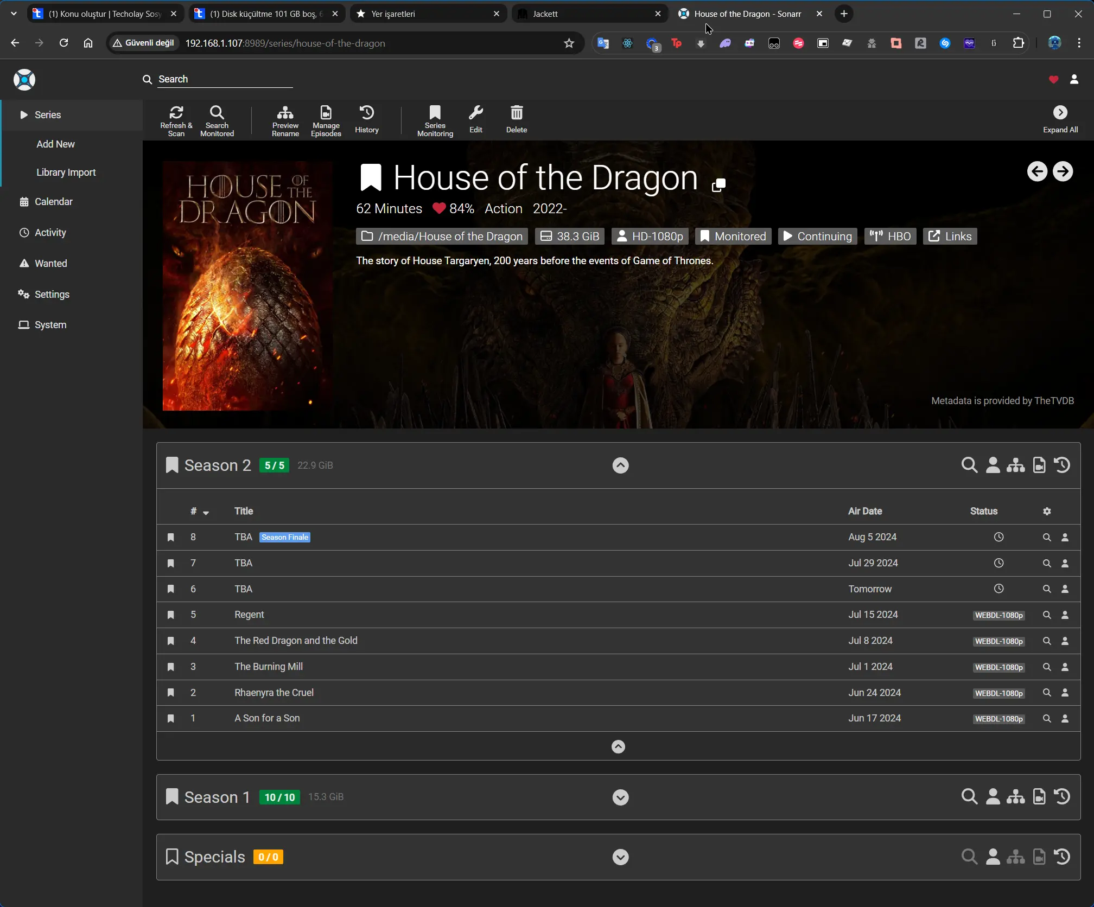This screenshot has width=1094, height=907.
Task: Search Season 2 automatically via magnifier icon
Action: coord(969,465)
